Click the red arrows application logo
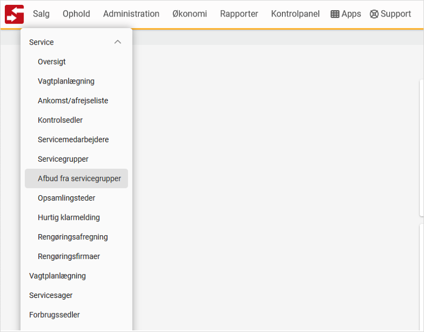Image resolution: width=424 pixels, height=332 pixels. (14, 14)
